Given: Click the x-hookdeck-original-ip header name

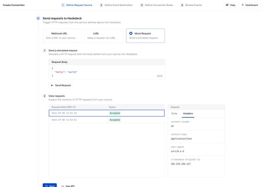Looking at the screenshot, I should (185, 159).
